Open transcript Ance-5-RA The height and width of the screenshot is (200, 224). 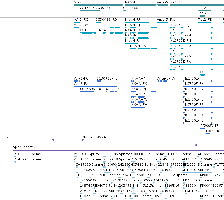point(162,22)
